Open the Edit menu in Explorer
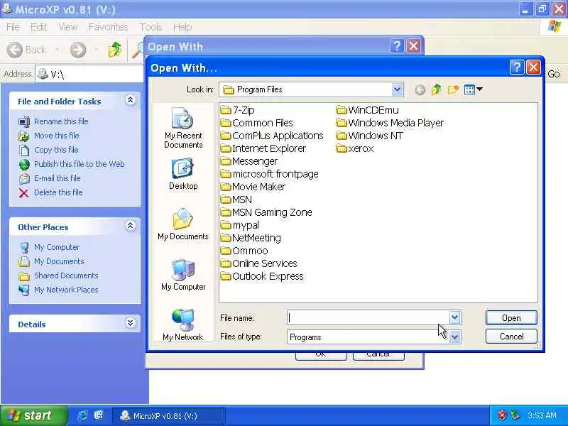The height and width of the screenshot is (426, 568). (38, 27)
